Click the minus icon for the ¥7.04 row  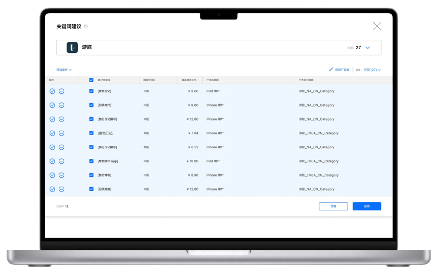click(x=61, y=133)
